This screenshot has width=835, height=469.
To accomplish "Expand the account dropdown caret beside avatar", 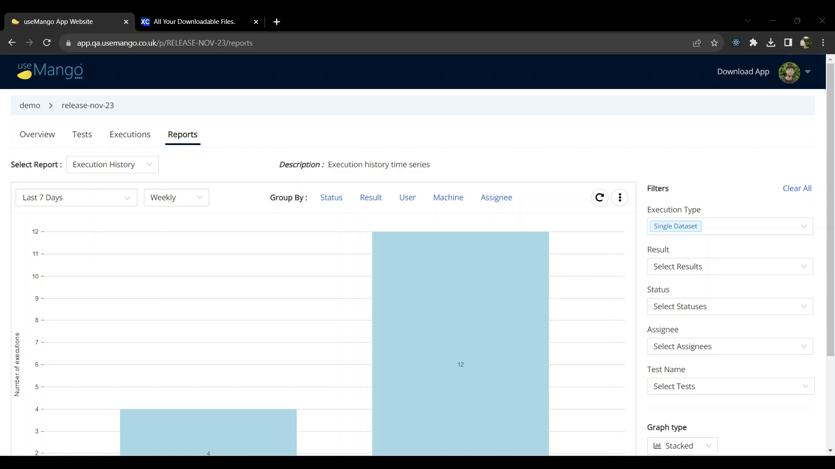I will pyautogui.click(x=808, y=72).
